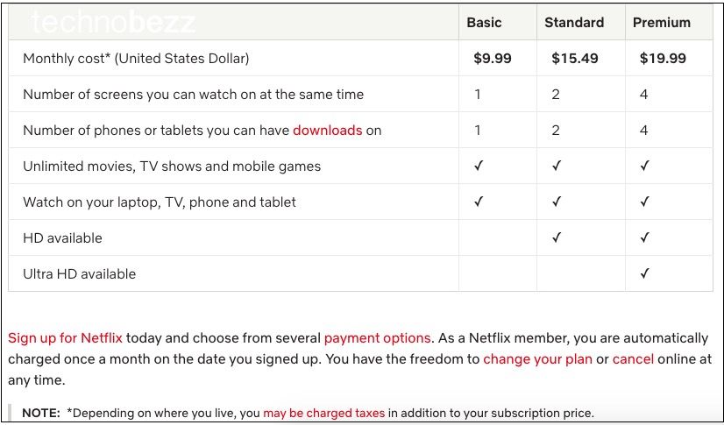Click the $19.99 Premium price
Viewport: 724px width, 425px height.
coord(663,58)
